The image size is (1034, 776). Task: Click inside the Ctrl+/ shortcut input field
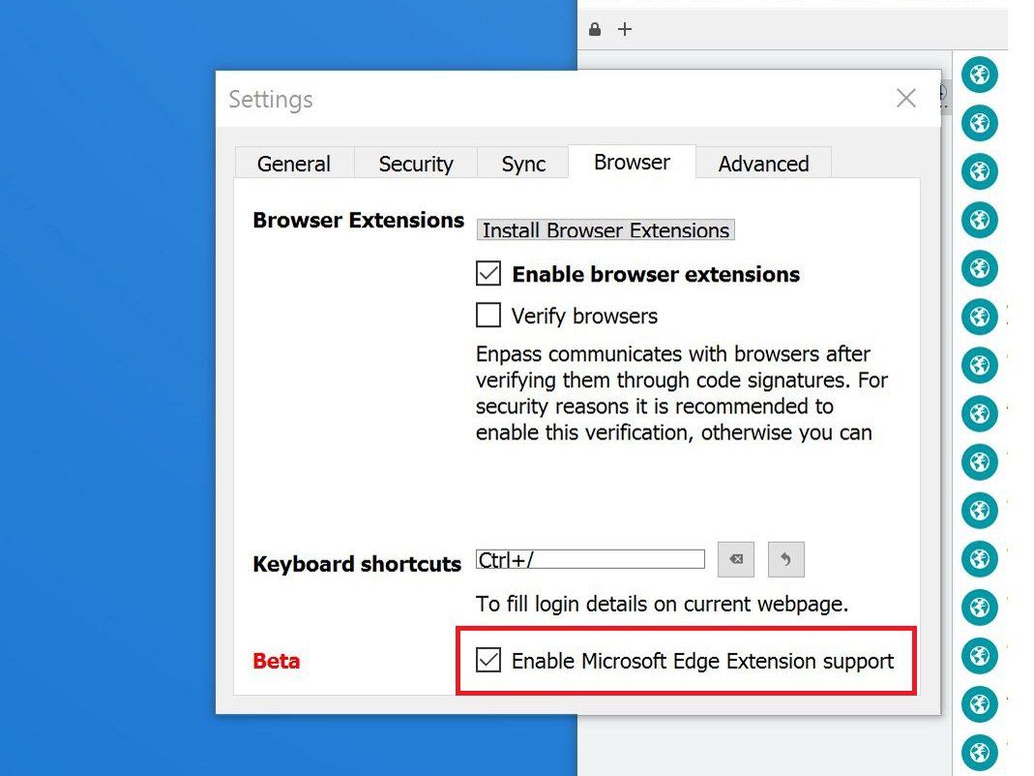pyautogui.click(x=590, y=558)
